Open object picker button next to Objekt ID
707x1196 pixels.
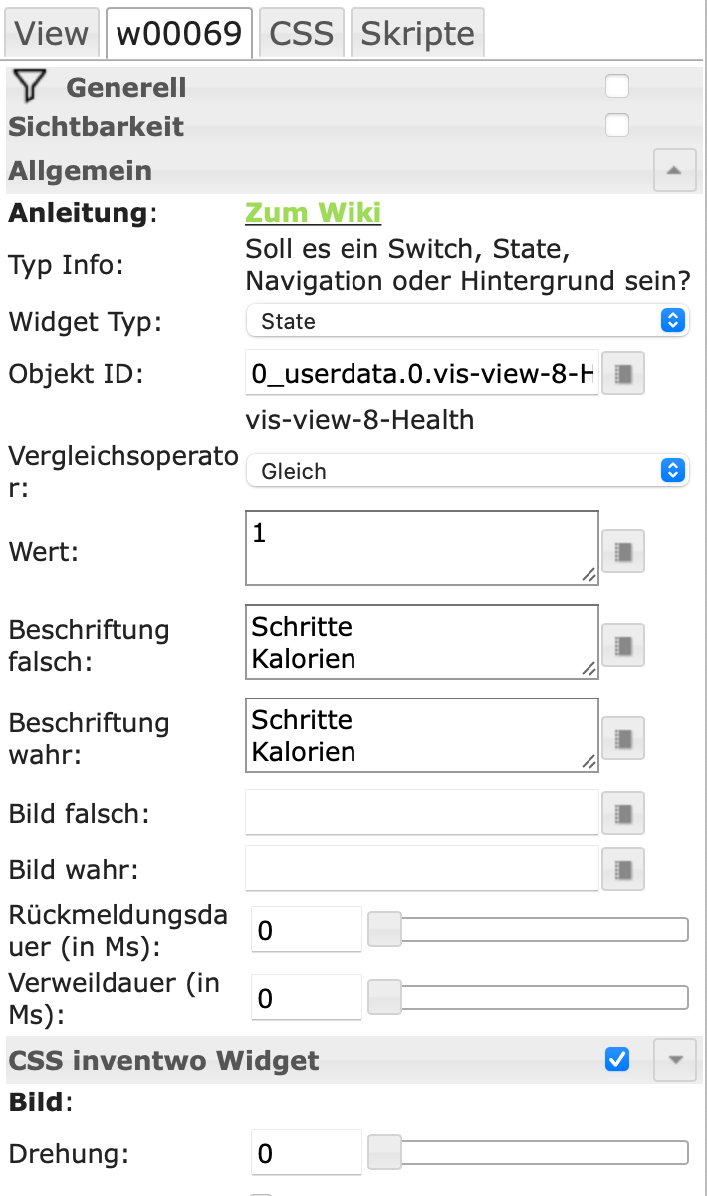[x=624, y=374]
